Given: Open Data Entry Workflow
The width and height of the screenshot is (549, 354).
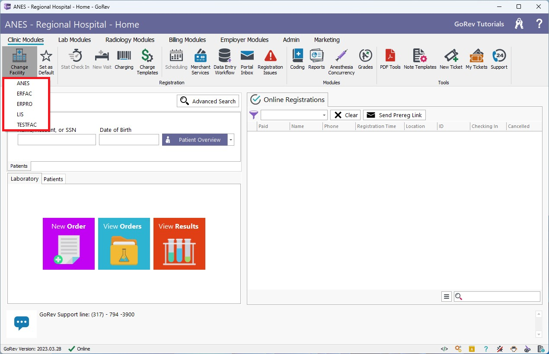Looking at the screenshot, I should click(225, 62).
